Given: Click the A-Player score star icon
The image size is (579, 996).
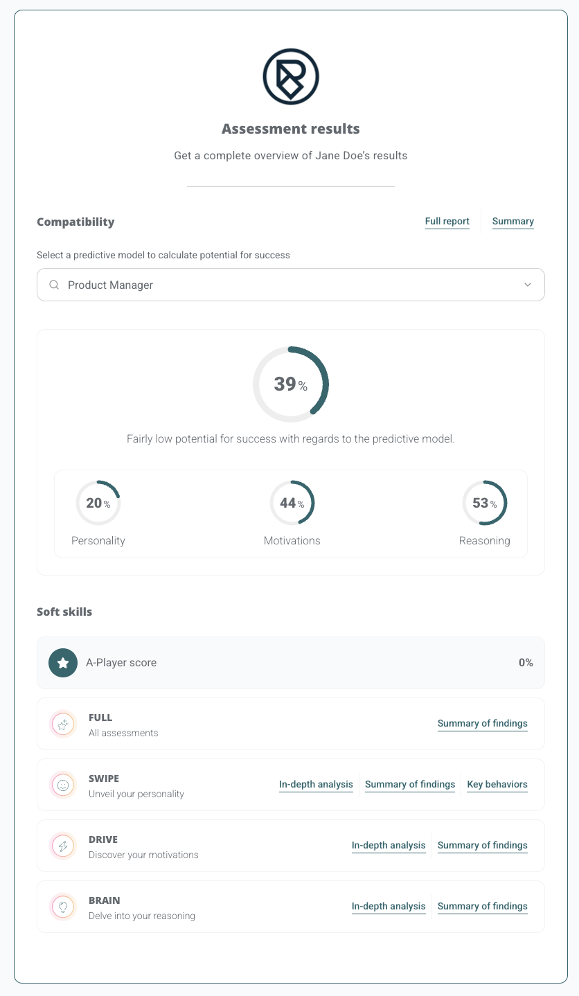Looking at the screenshot, I should pos(63,663).
